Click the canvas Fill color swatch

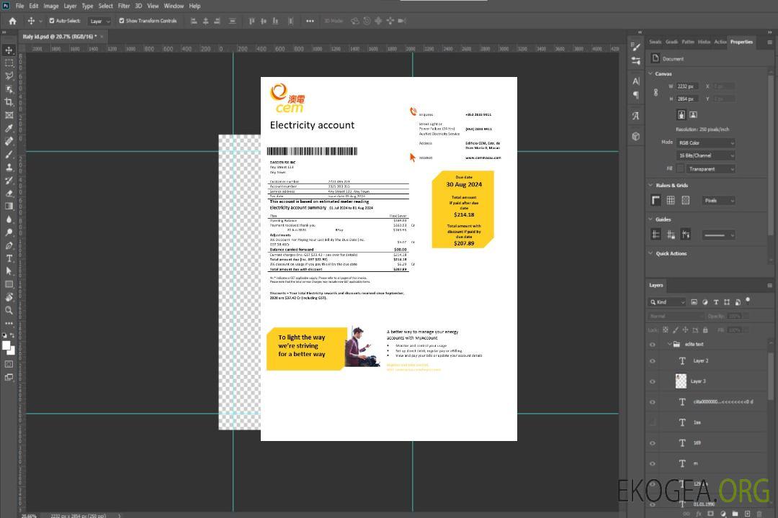coord(680,169)
